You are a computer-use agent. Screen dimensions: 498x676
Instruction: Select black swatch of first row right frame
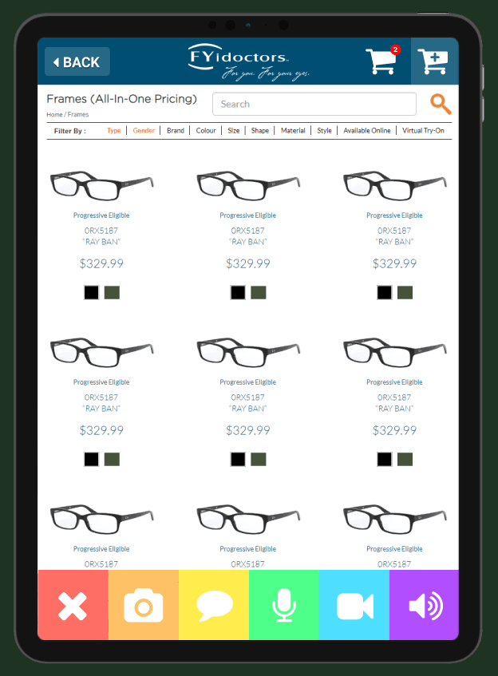(x=385, y=293)
